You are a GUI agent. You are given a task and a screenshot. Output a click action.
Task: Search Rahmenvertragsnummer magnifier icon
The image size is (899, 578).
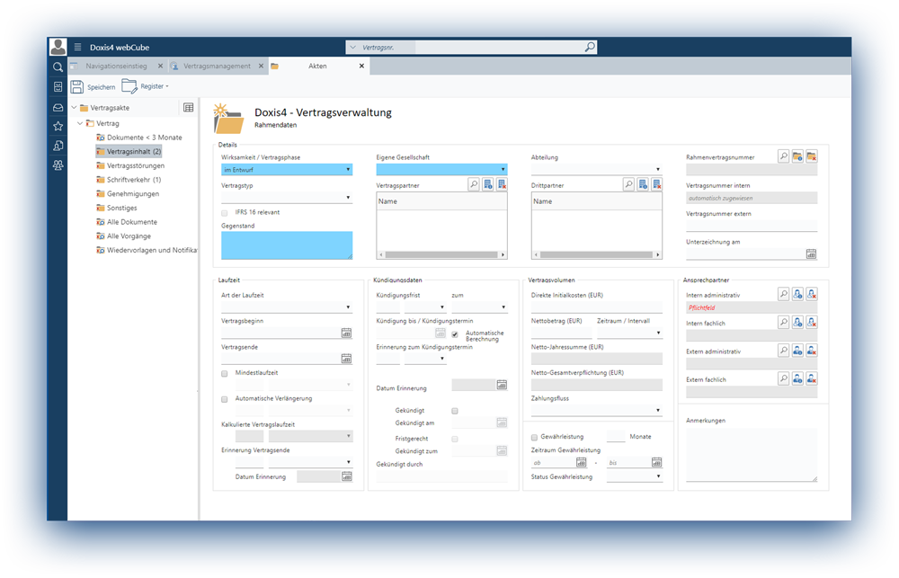(783, 156)
